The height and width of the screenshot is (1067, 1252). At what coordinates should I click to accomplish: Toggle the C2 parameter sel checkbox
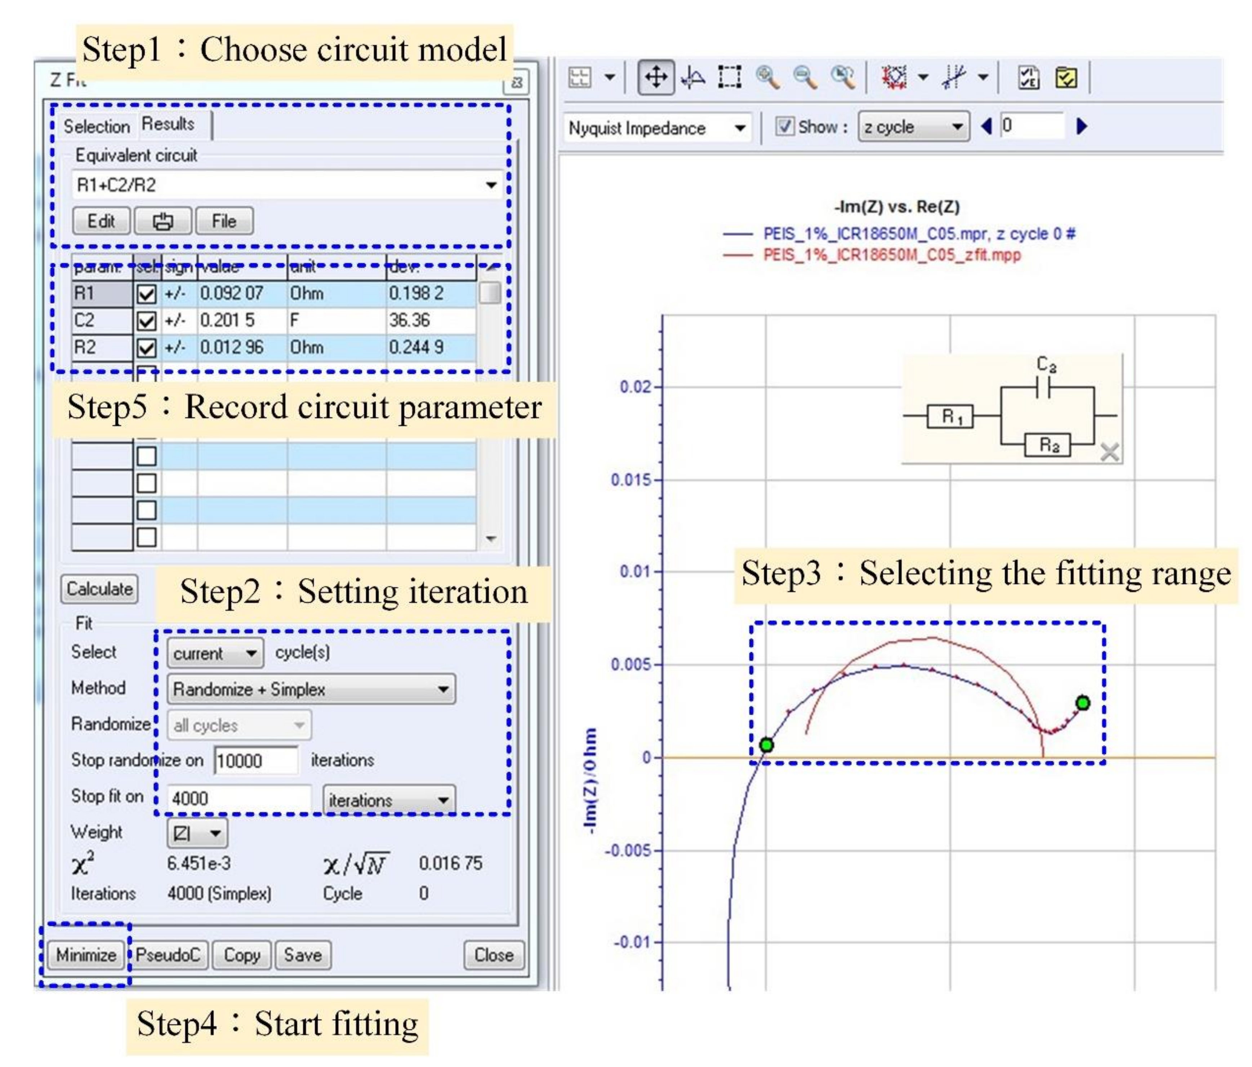pos(146,321)
